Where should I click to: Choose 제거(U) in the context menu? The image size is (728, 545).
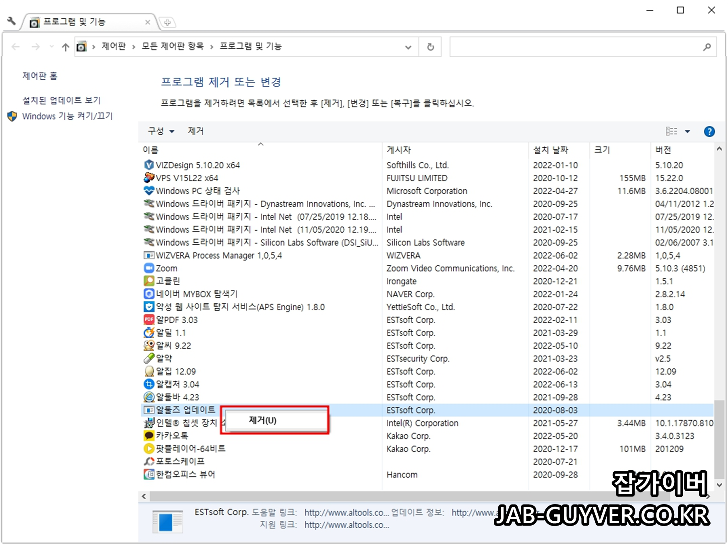coord(276,420)
